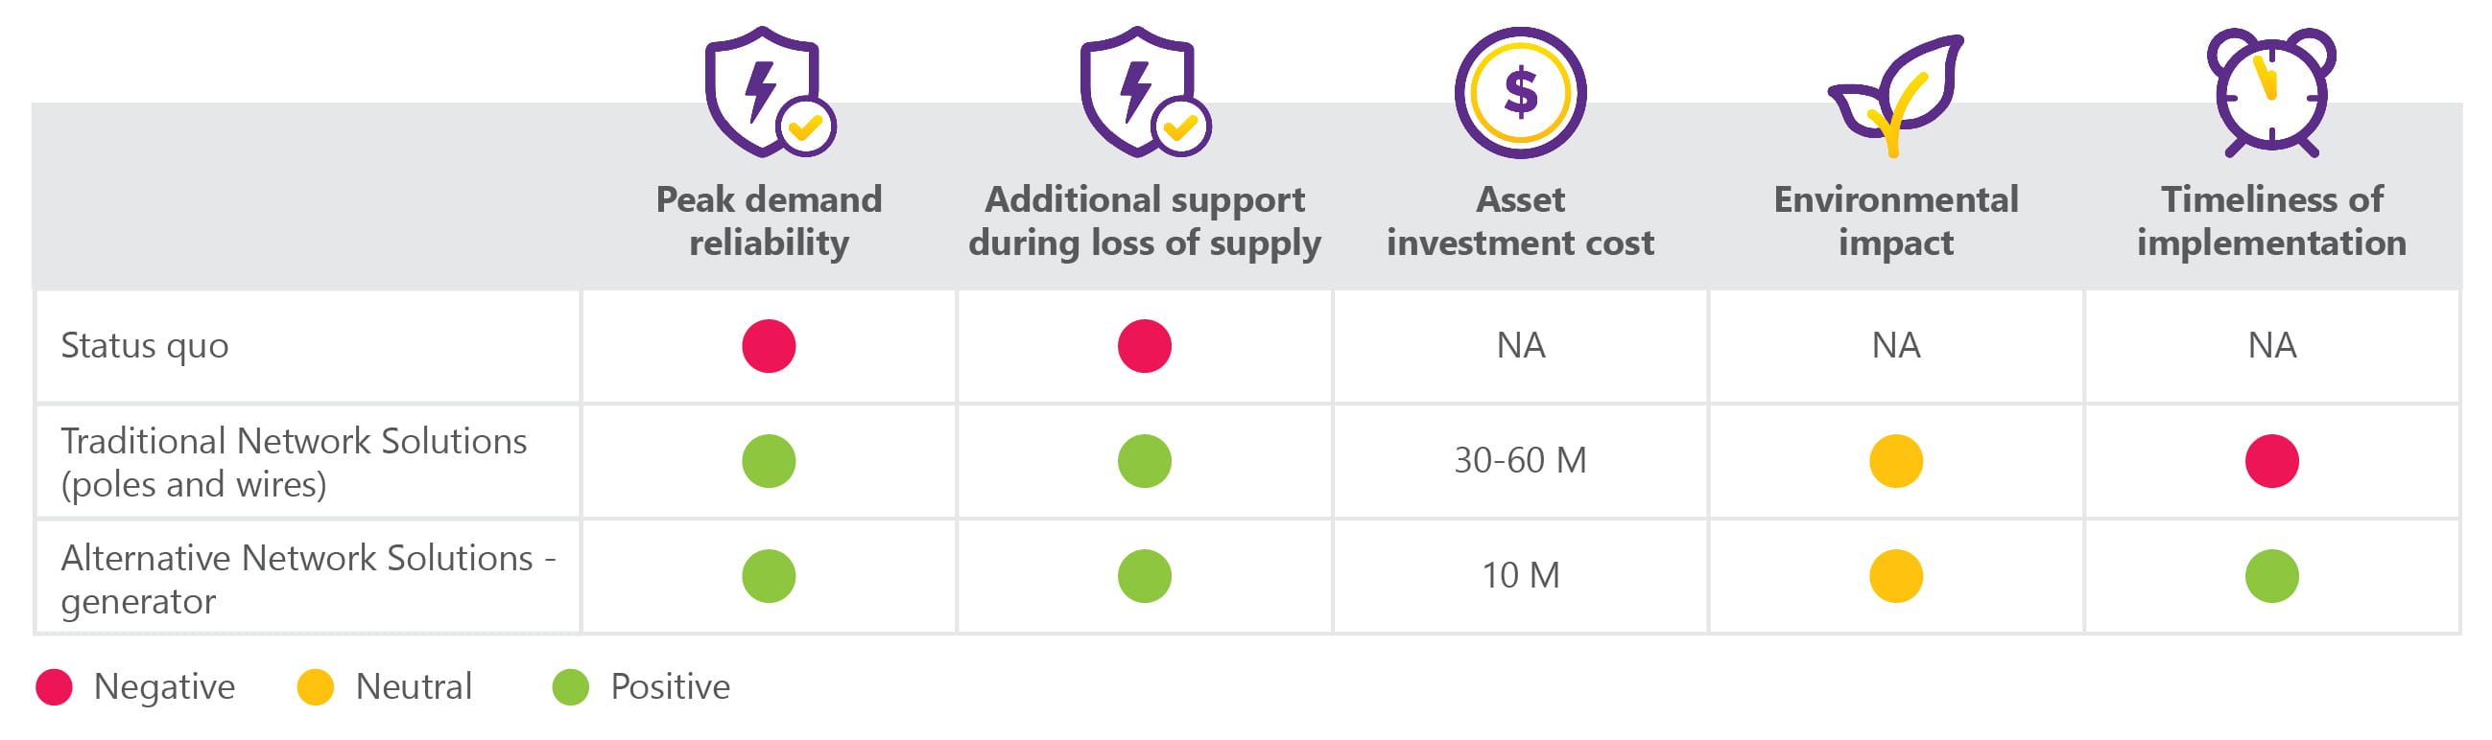
Task: Click Alternative generator timeliness green dot
Action: coord(2271,576)
